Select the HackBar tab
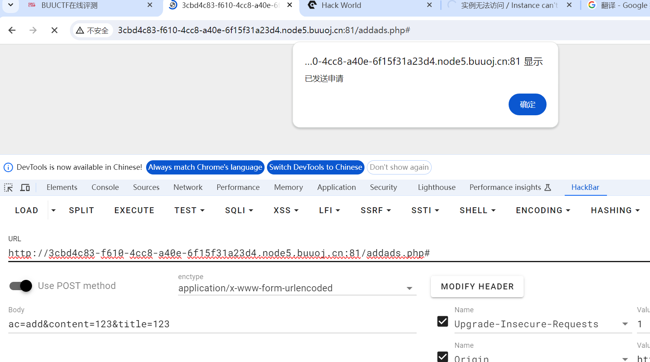The width and height of the screenshot is (650, 362). tap(585, 188)
